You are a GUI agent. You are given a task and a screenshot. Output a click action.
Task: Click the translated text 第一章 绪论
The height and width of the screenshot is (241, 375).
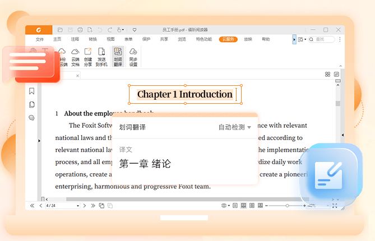(145, 164)
